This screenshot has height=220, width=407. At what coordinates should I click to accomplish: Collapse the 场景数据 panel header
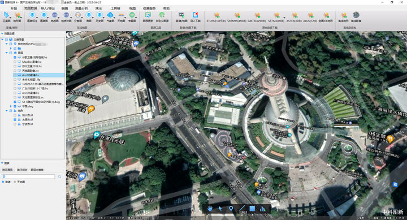pos(2,33)
